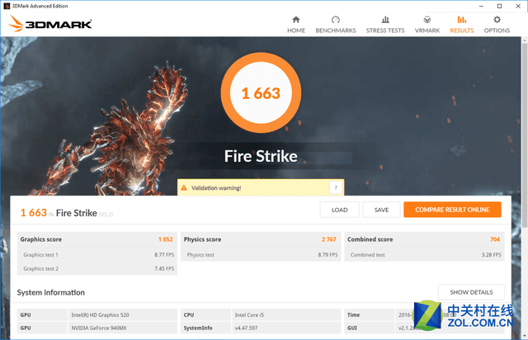528x340 pixels.
Task: Click the LOAD button
Action: [x=339, y=210]
